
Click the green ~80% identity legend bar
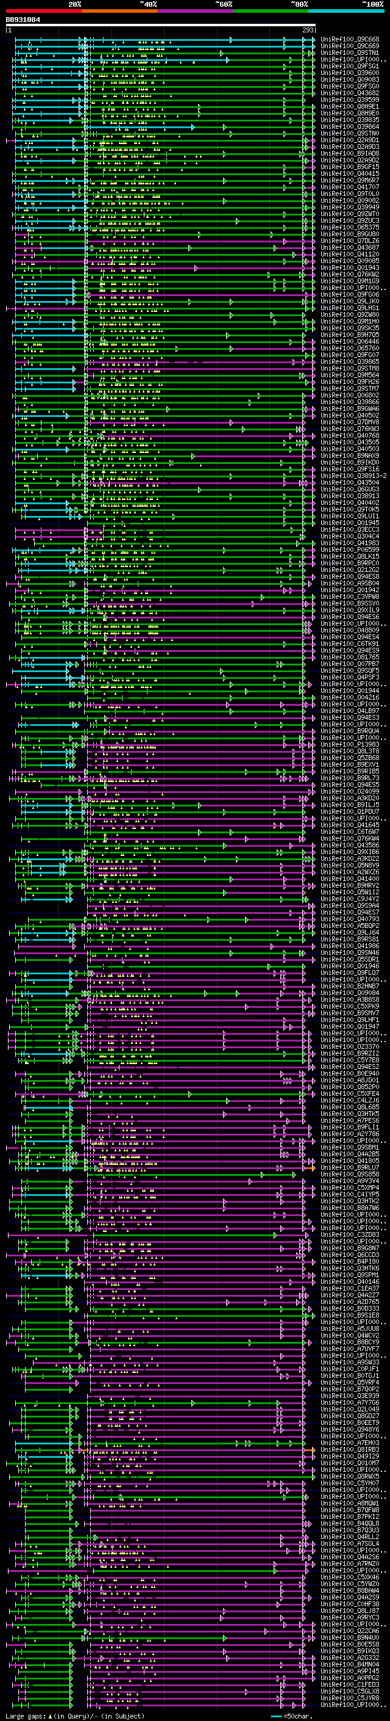click(x=271, y=11)
